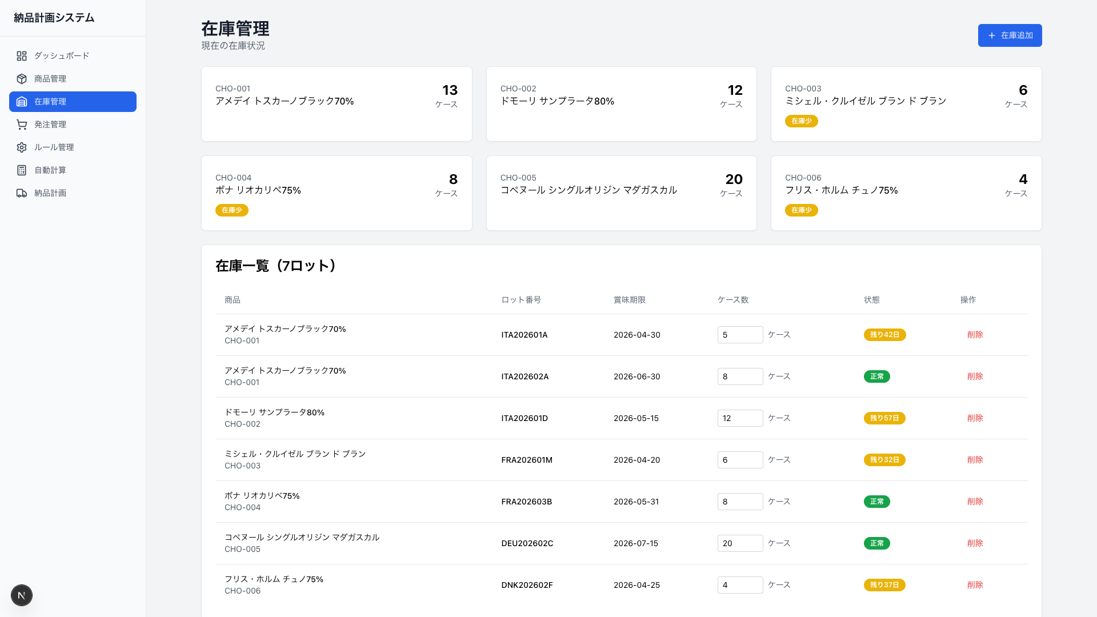Image resolution: width=1097 pixels, height=617 pixels.
Task: Click the 残り42日 status badge
Action: [x=884, y=335]
